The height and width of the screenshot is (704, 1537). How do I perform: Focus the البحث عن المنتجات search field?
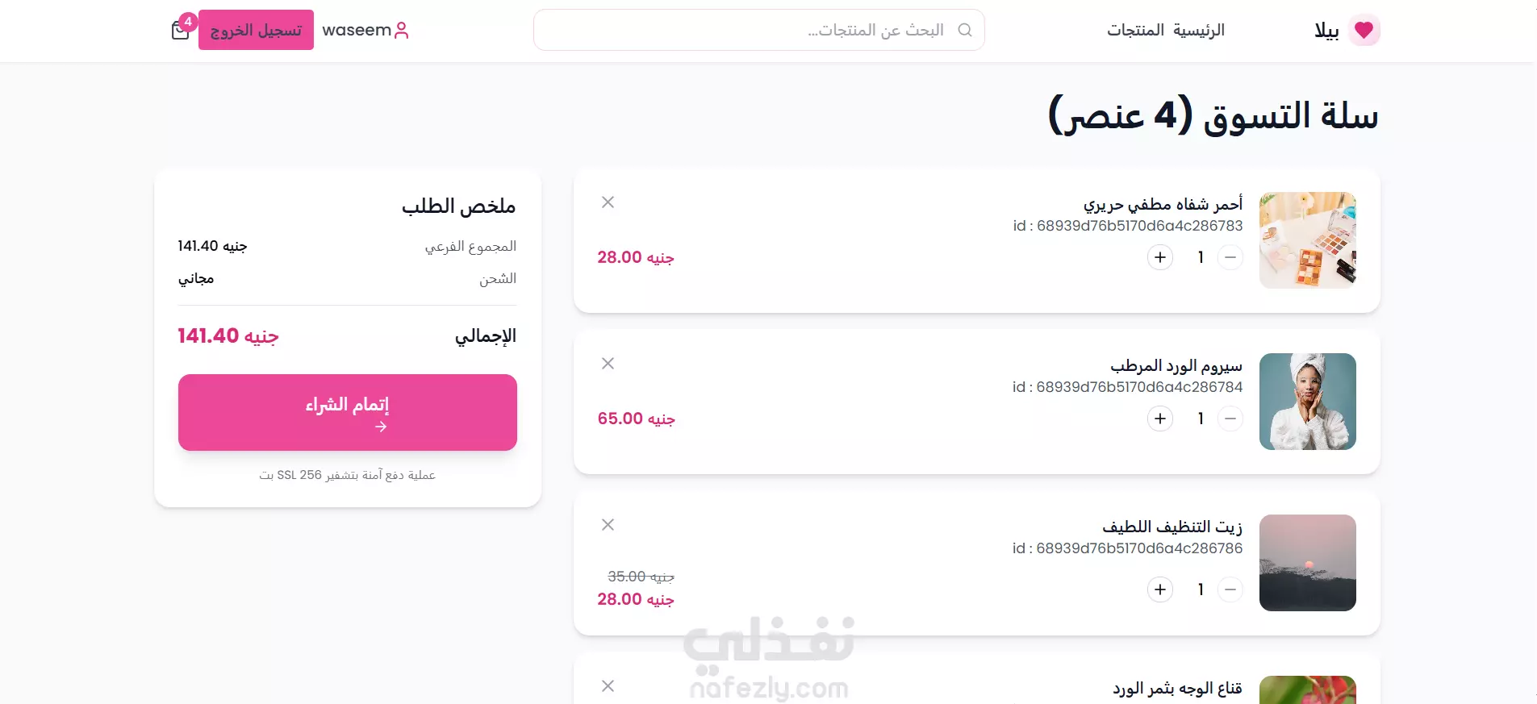click(758, 30)
